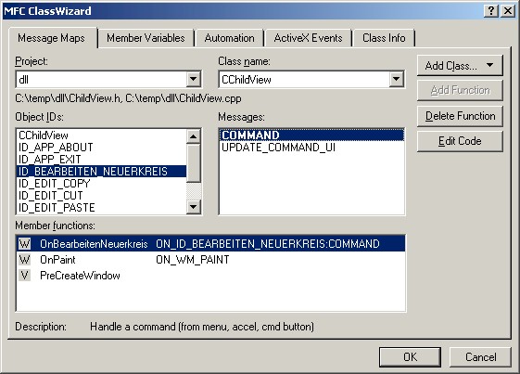Screen dimensions: 520x374
Task: Open the Project dropdown list
Action: tap(193, 80)
